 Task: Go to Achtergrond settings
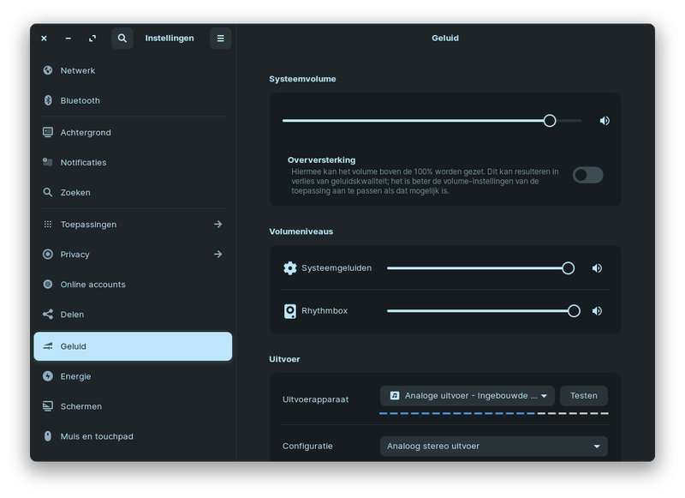point(133,133)
